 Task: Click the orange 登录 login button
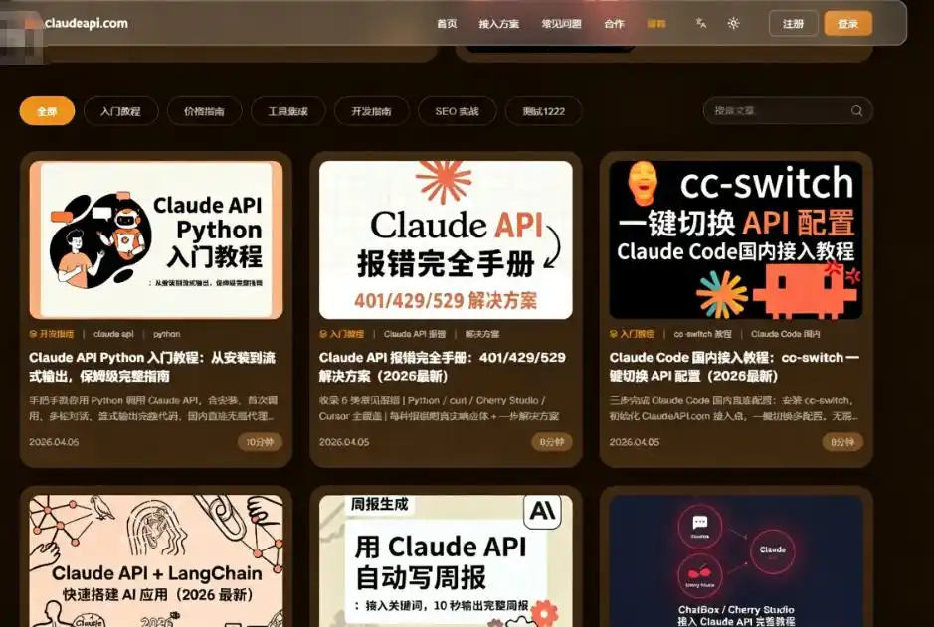point(847,24)
